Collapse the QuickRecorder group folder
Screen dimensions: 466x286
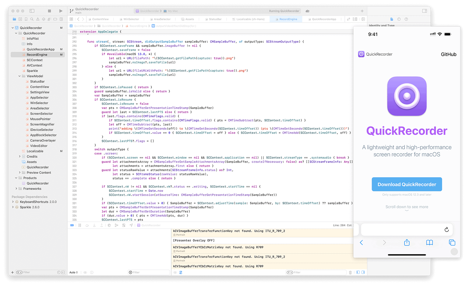coord(16,33)
